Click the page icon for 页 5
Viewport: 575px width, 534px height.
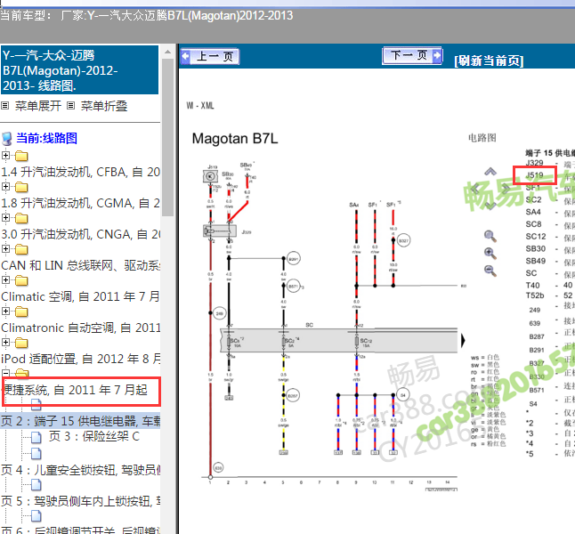pos(36,485)
